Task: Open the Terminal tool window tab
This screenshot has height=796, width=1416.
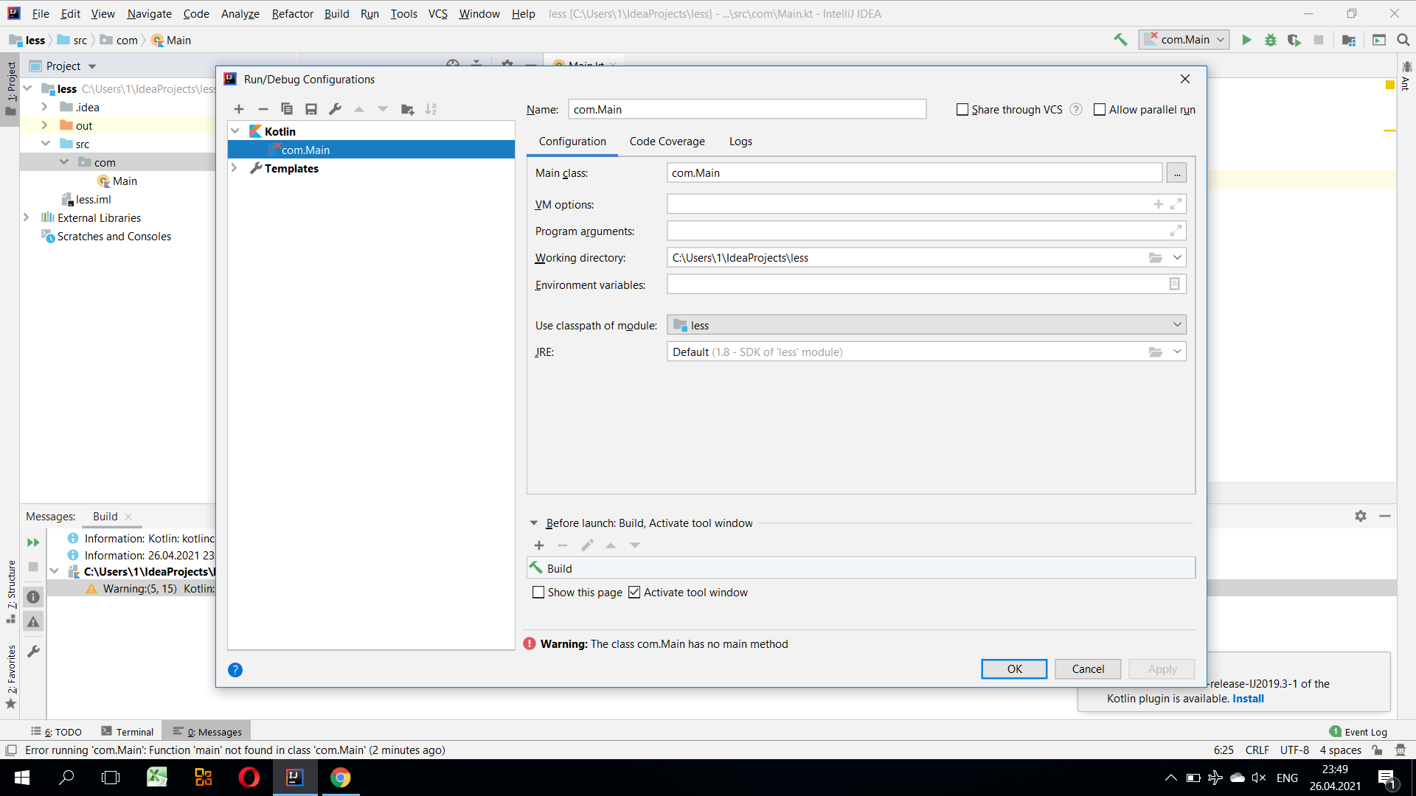Action: click(x=128, y=732)
